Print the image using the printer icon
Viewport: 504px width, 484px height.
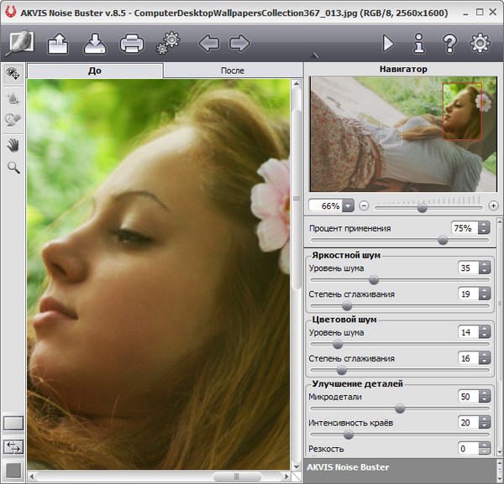coord(132,43)
